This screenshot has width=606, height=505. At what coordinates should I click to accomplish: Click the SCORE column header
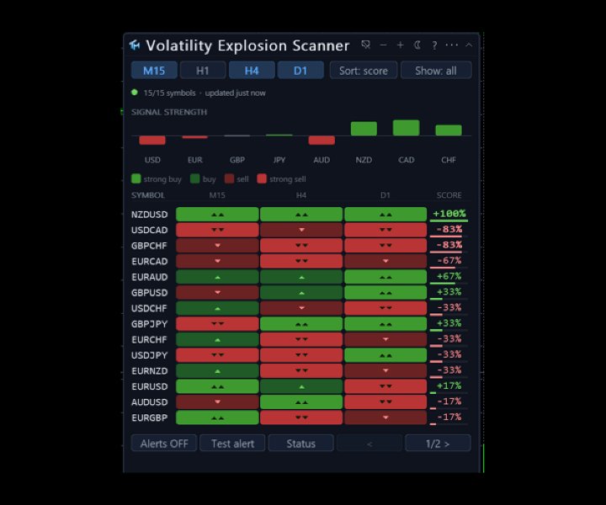coord(449,195)
